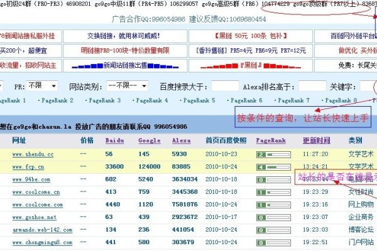Click PageRank bar icon for www.coolcome.com
Viewport: 377px width, 251px height.
[273, 205]
